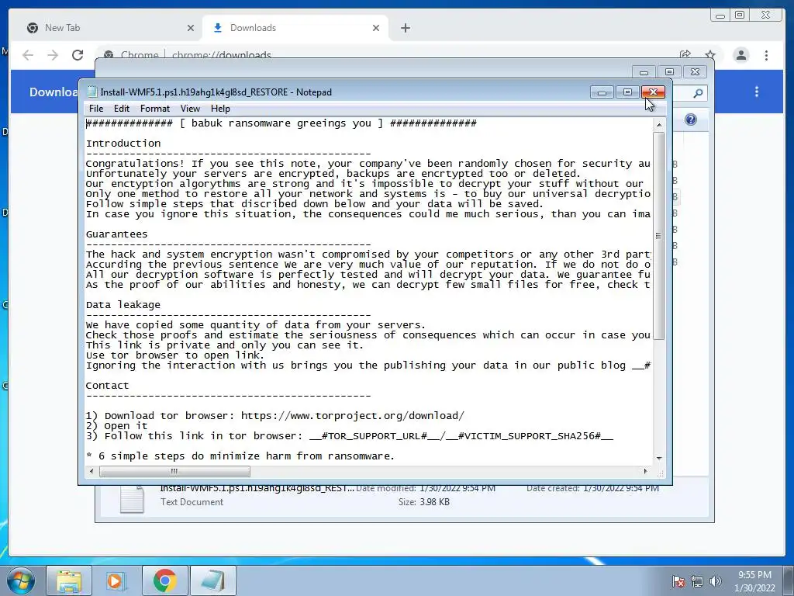Open network tray icon
The height and width of the screenshot is (596, 794).
(x=697, y=581)
